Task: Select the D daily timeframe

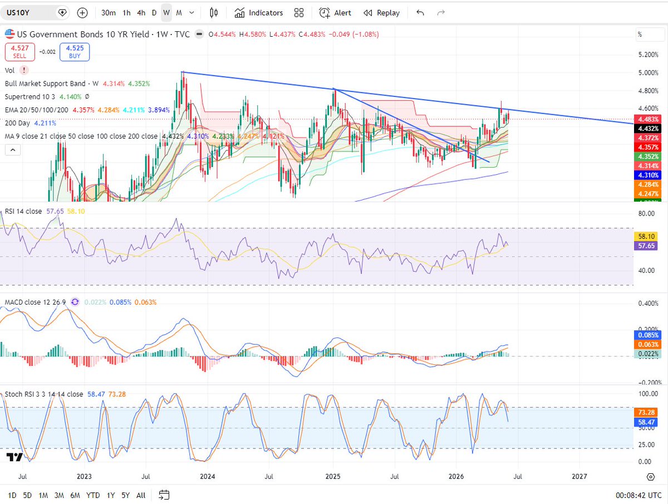Action: click(154, 12)
